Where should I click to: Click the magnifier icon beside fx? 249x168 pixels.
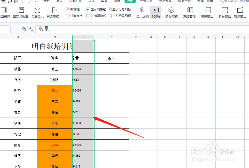[x=25, y=29]
